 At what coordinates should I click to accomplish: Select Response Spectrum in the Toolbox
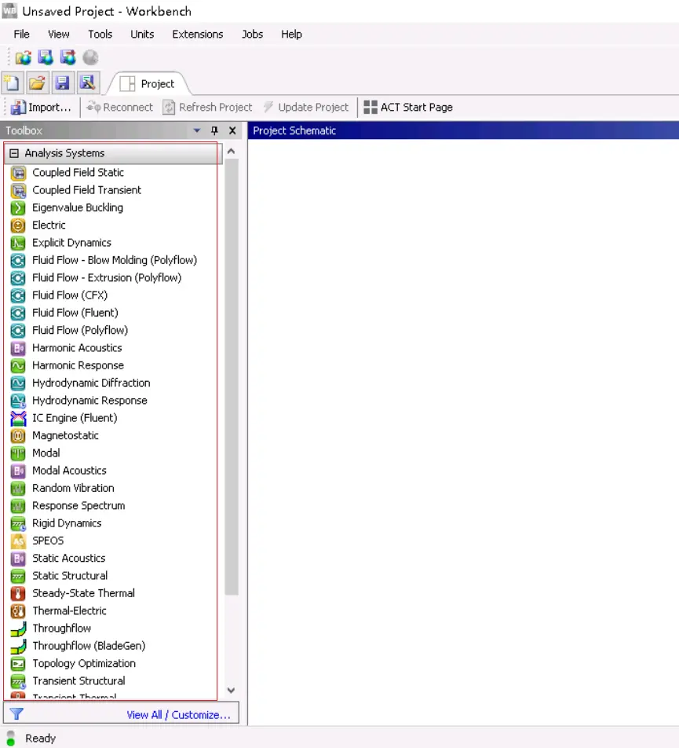[78, 506]
